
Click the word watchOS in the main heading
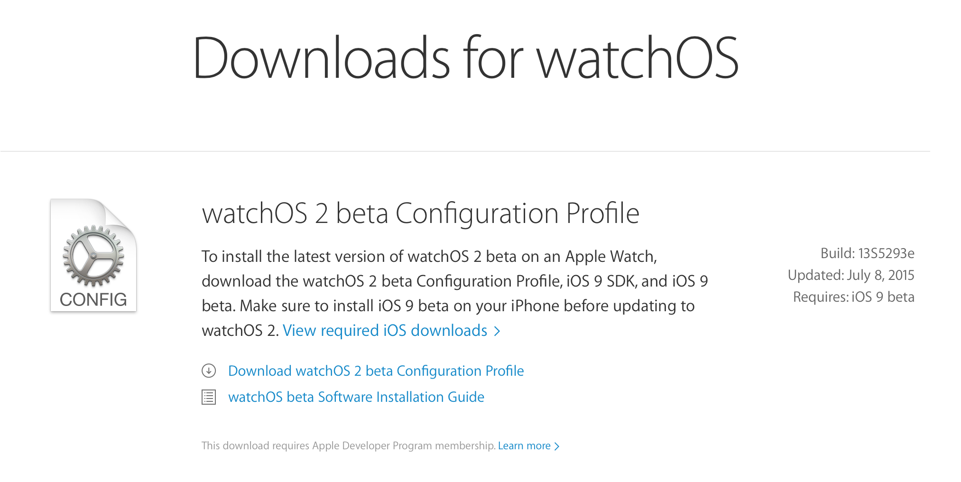pyautogui.click(x=638, y=58)
